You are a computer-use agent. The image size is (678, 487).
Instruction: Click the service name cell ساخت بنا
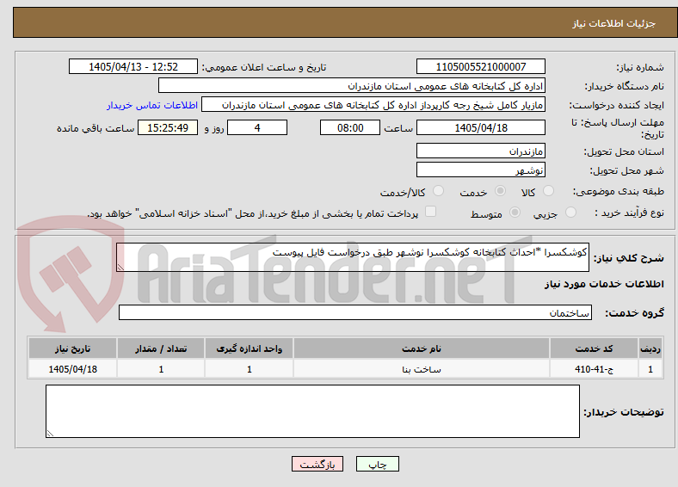(422, 369)
